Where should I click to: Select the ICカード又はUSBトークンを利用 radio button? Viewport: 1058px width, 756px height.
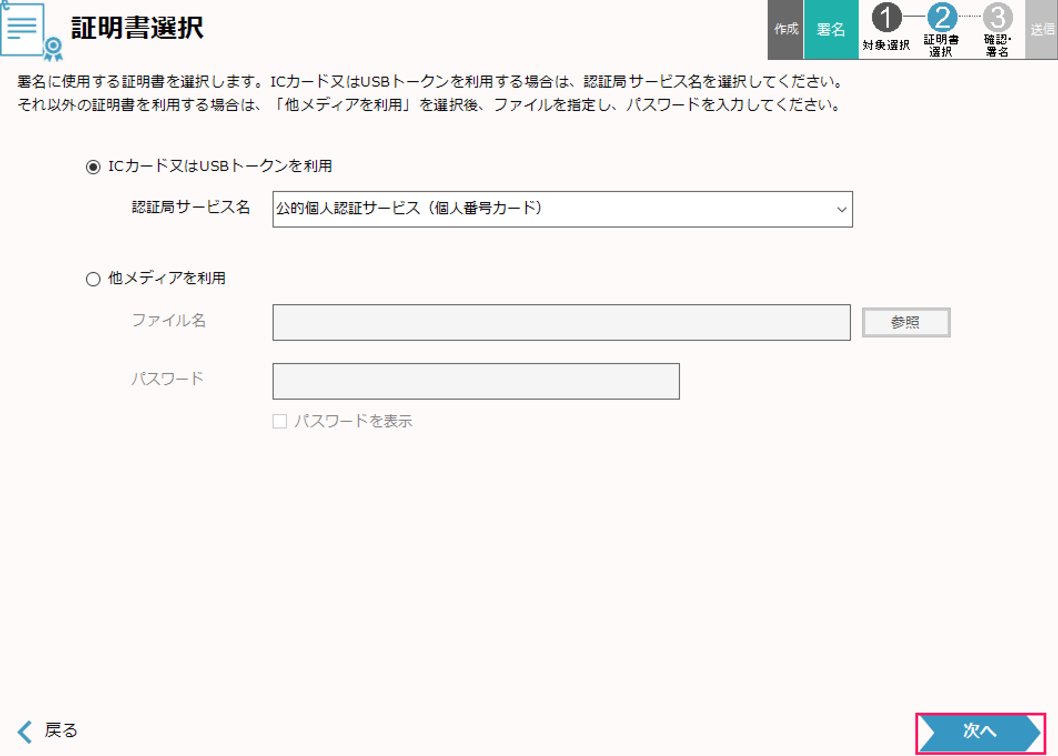point(93,167)
